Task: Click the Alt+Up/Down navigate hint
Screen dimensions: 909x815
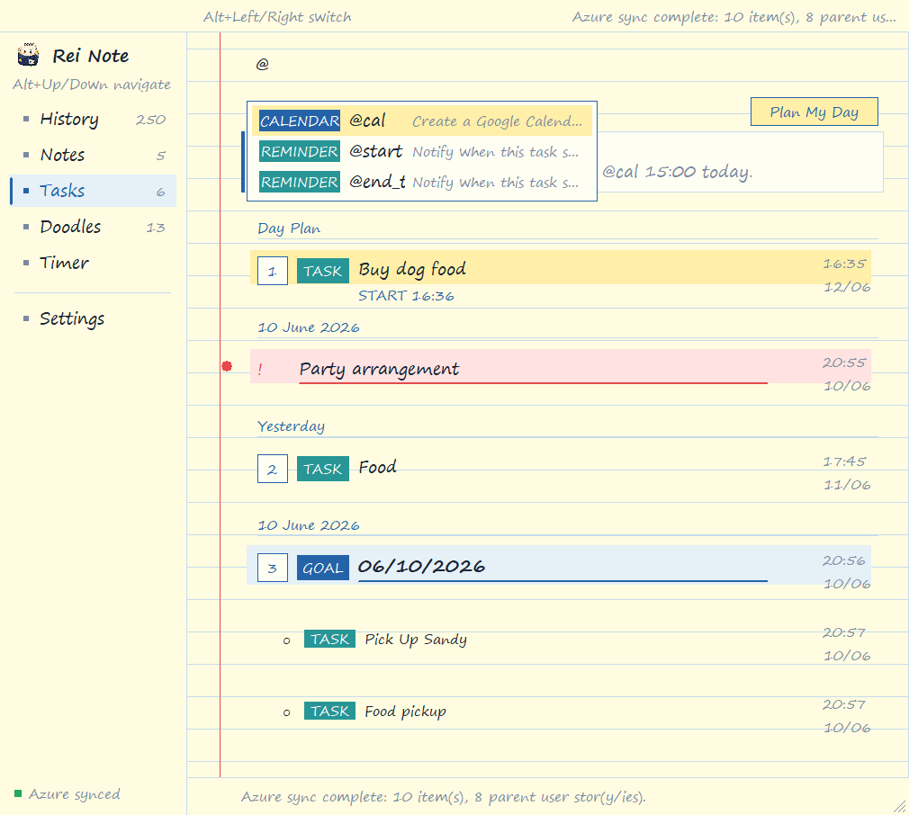Action: pos(92,85)
